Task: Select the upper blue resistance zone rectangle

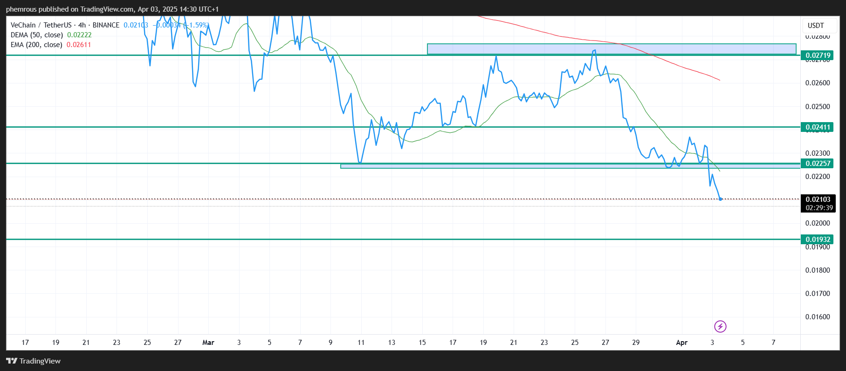Action: click(612, 49)
